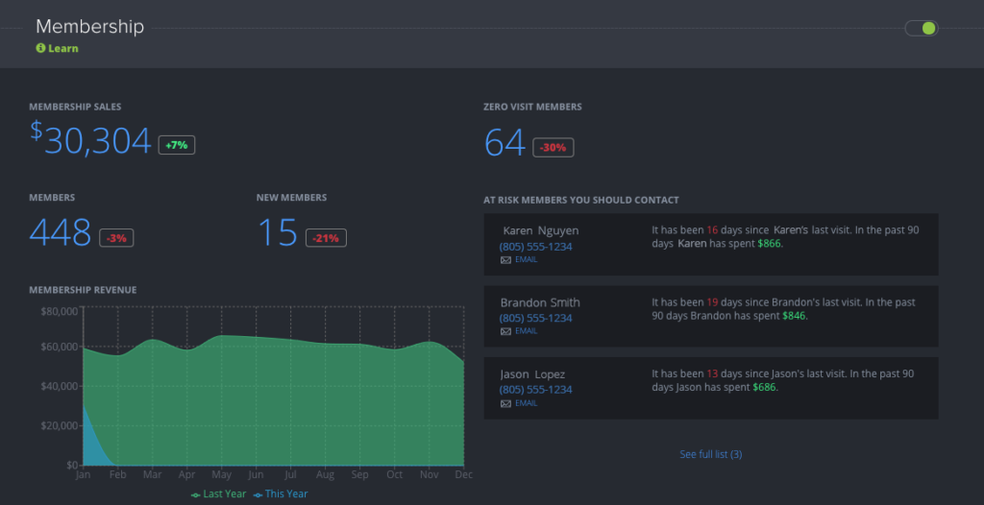This screenshot has width=984, height=505.
Task: Click the -30% zero visit badge
Action: tap(553, 148)
